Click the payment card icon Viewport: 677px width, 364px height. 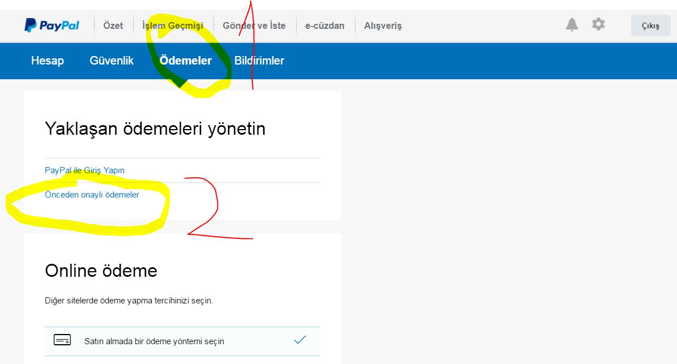coord(62,340)
